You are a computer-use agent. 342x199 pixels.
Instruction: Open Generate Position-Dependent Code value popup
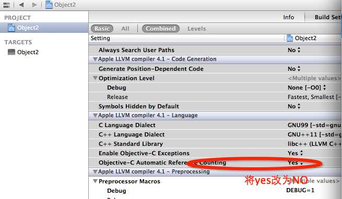(x=294, y=69)
